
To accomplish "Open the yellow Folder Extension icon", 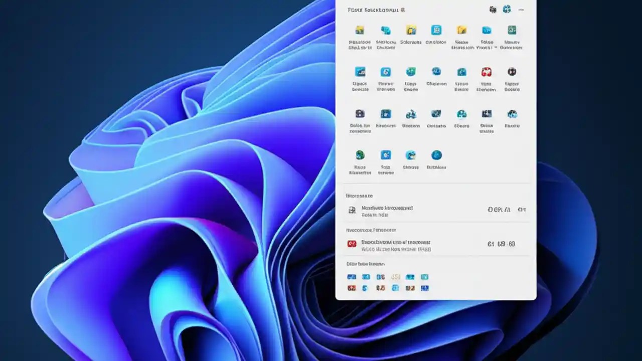I will [x=461, y=30].
